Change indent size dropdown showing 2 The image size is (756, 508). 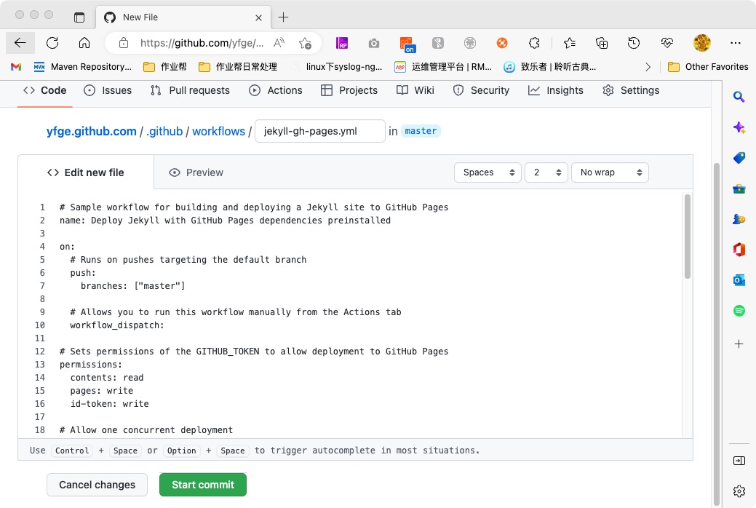(x=546, y=172)
